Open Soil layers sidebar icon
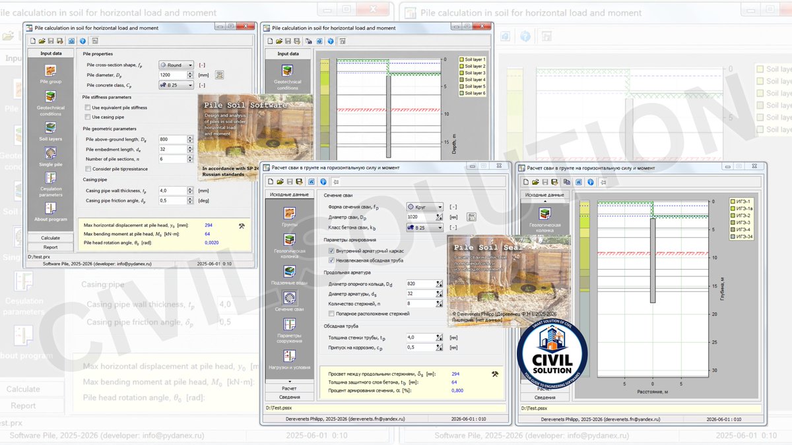The width and height of the screenshot is (792, 445). tap(50, 127)
